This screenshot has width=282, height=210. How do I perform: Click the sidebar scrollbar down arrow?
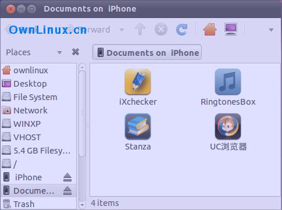pos(82,205)
